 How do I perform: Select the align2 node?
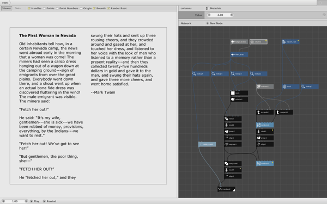tap(265, 144)
